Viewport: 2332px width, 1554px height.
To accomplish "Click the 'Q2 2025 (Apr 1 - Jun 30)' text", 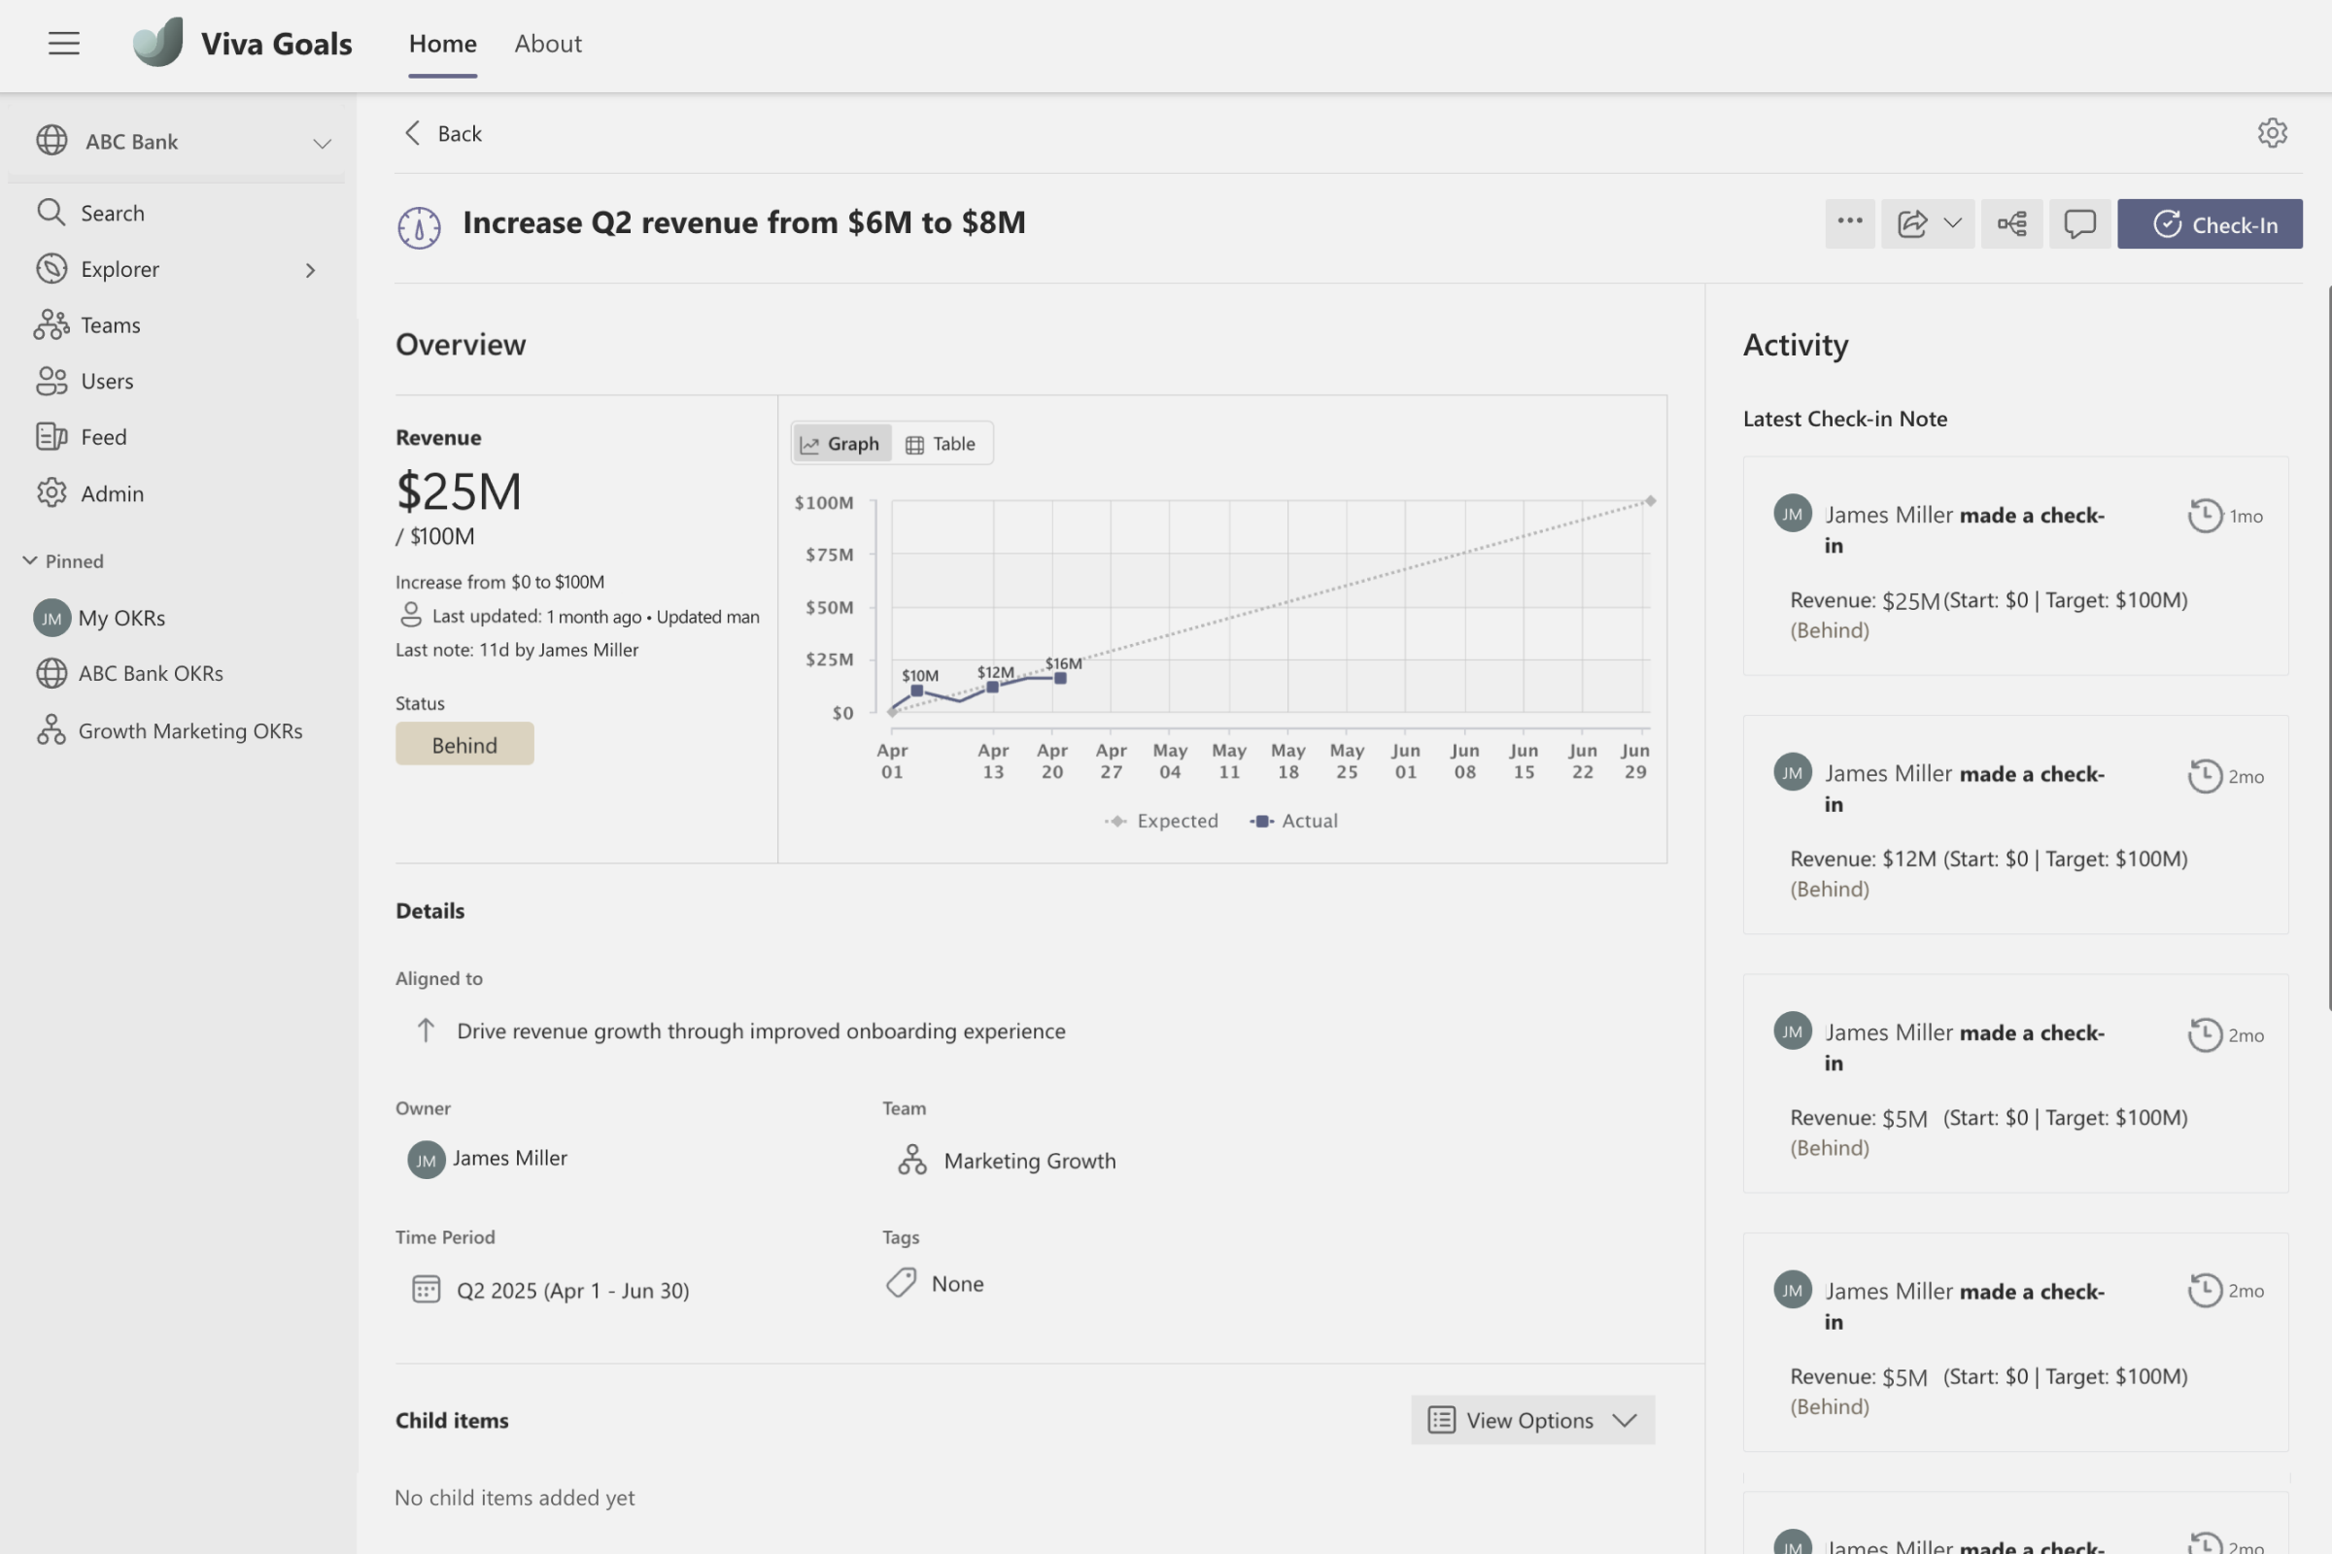I will coord(572,1291).
